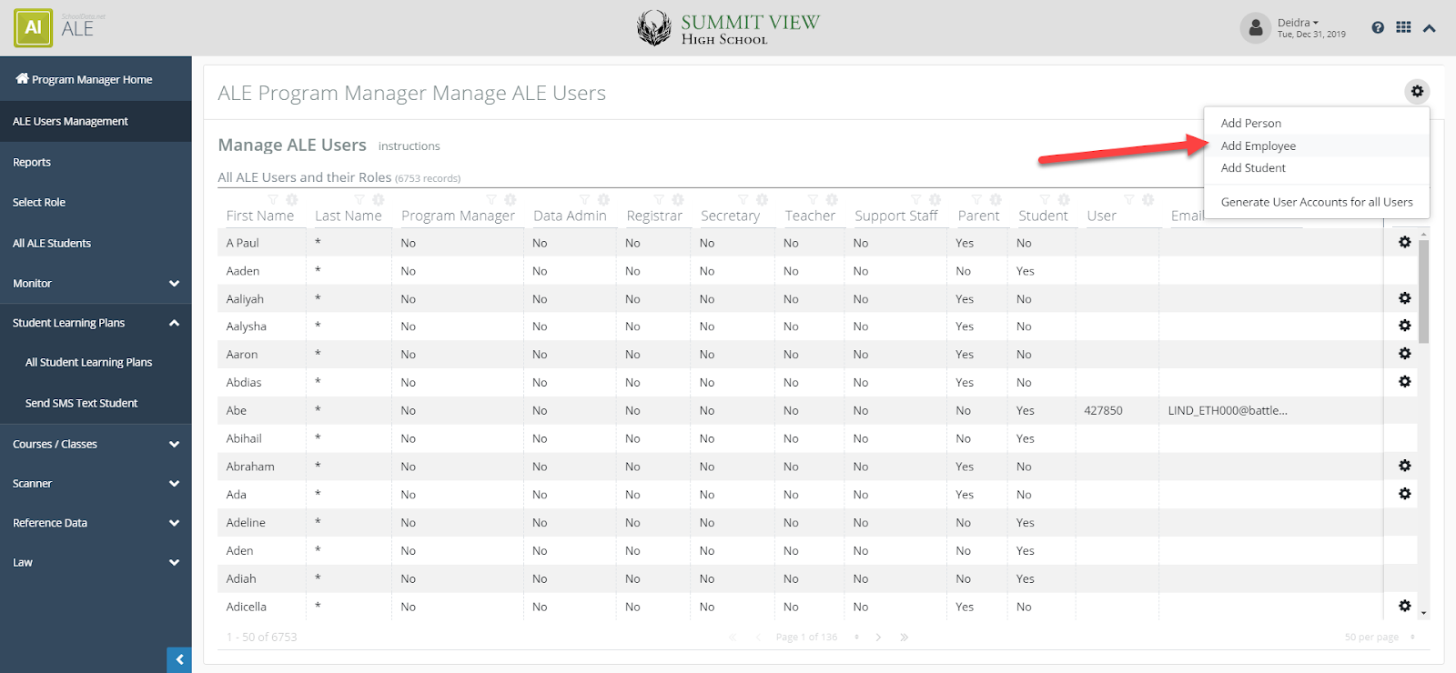Screen dimensions: 1456x673
Task: Click the name Adeline in the table
Action: tap(246, 522)
